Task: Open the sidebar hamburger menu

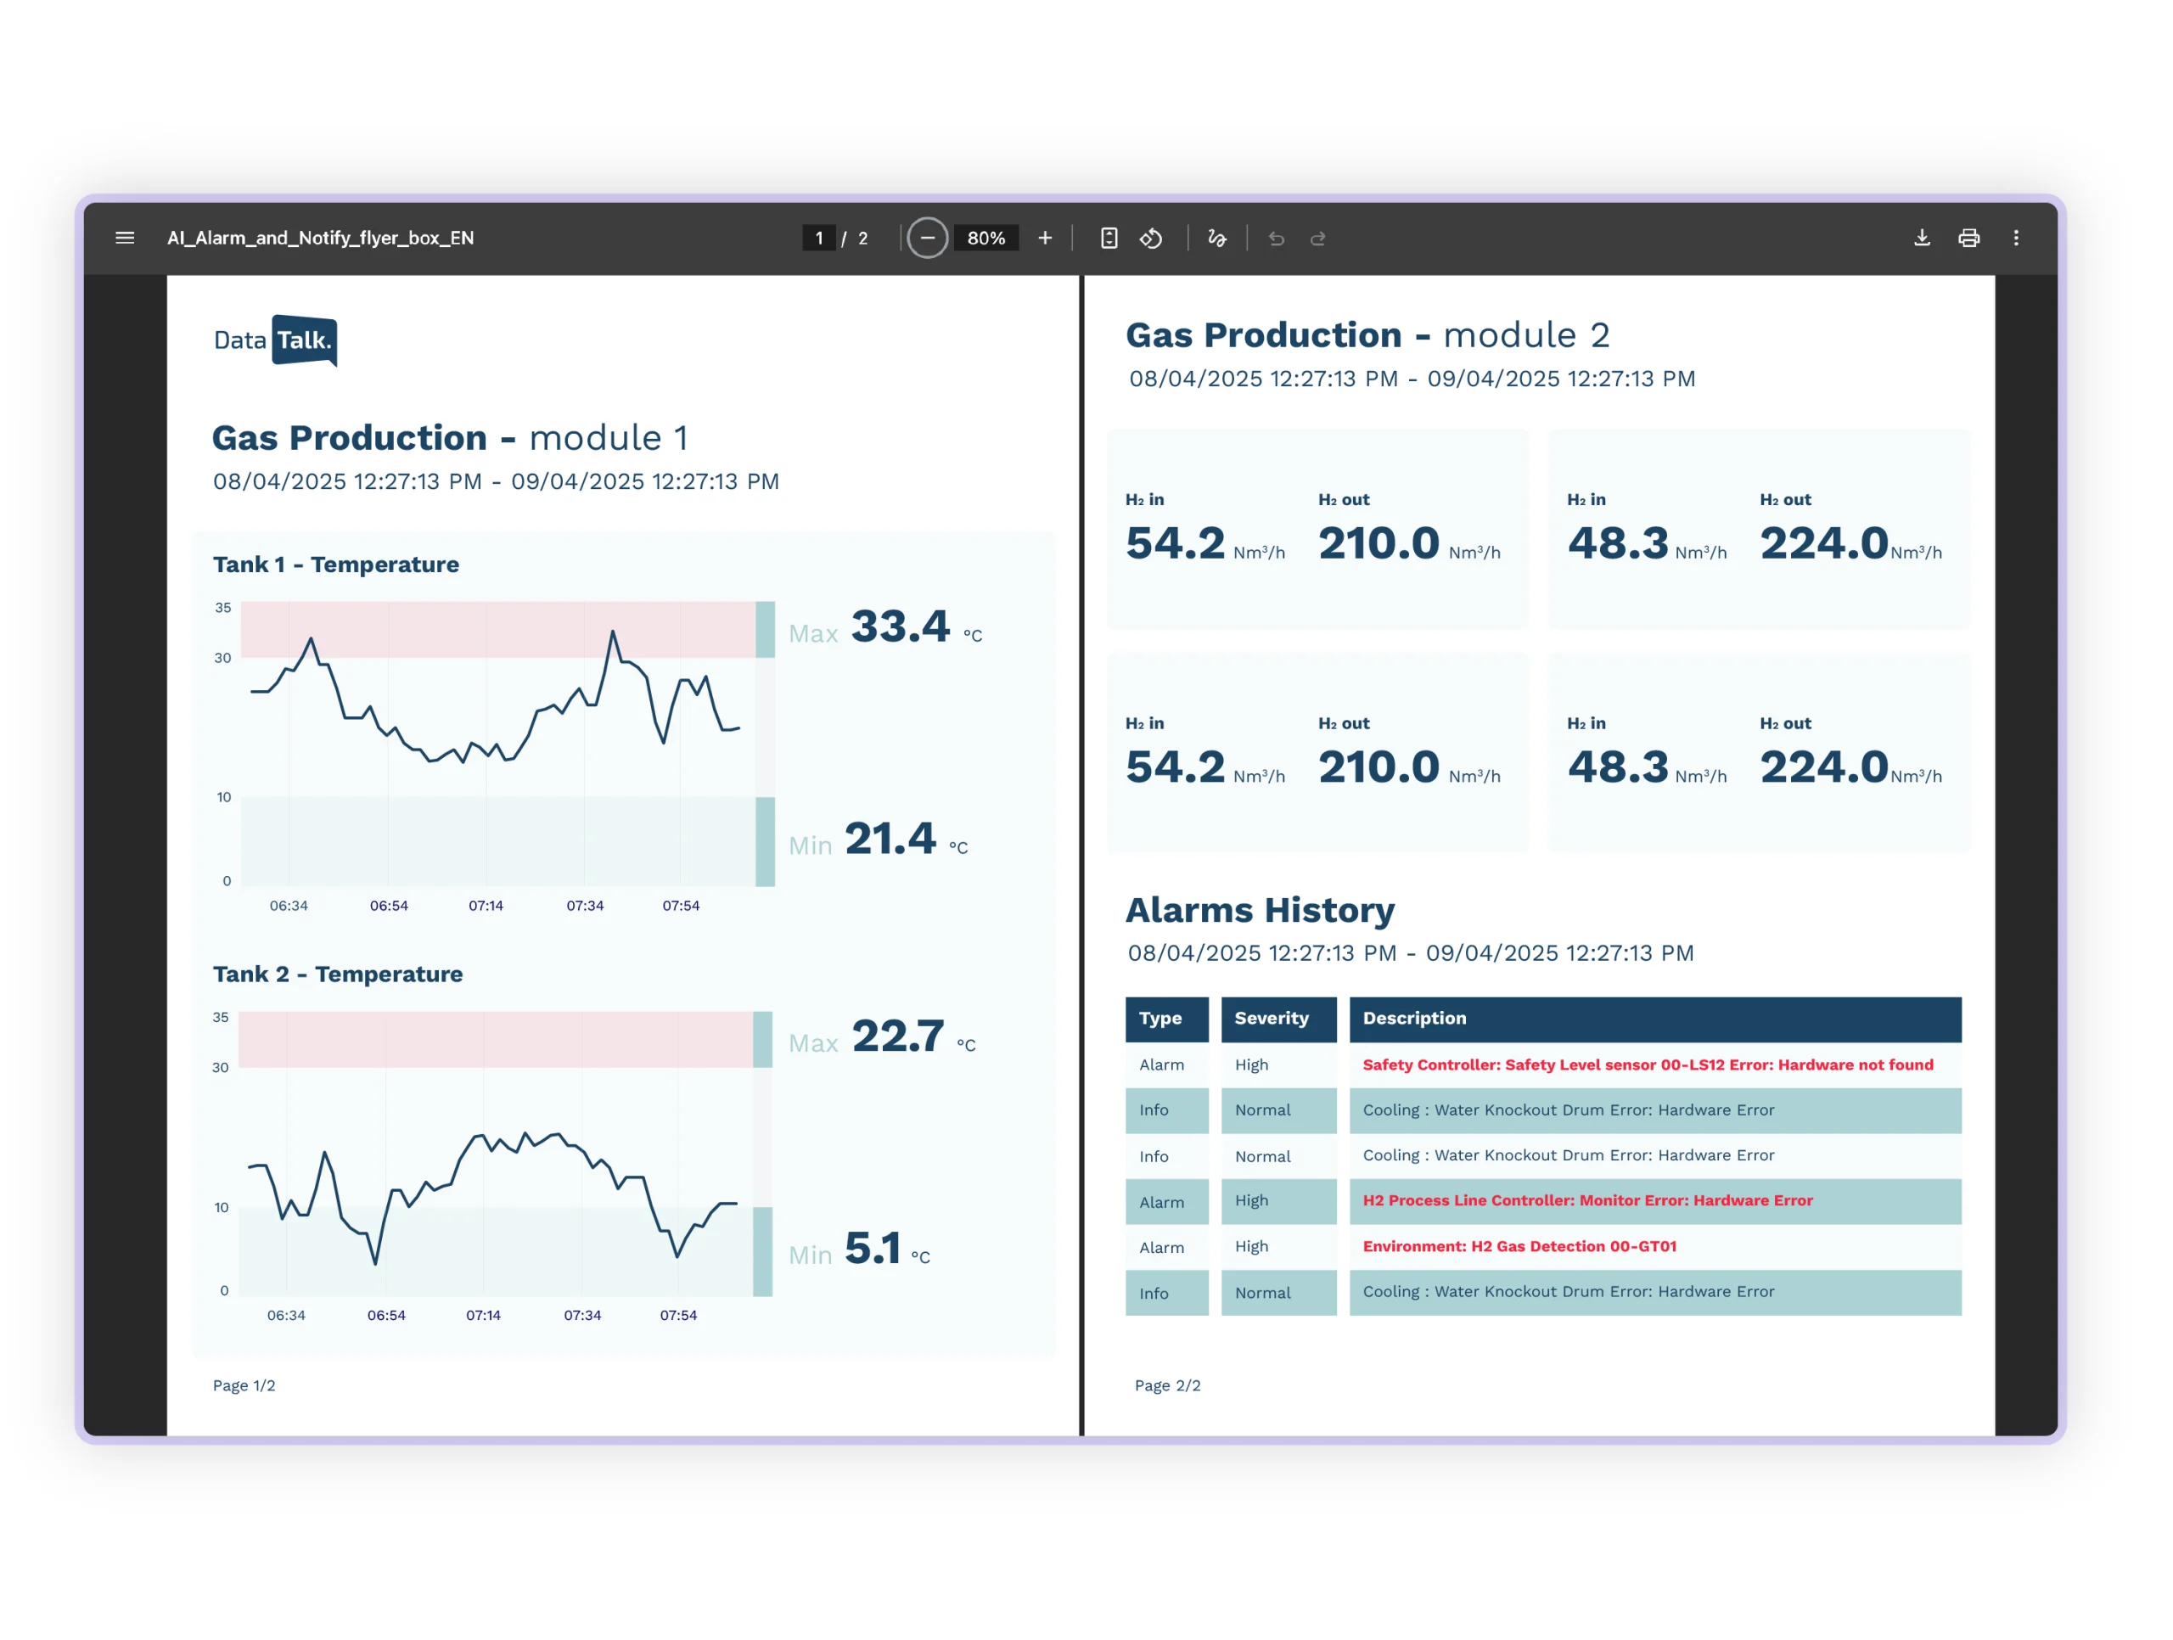Action: point(125,238)
